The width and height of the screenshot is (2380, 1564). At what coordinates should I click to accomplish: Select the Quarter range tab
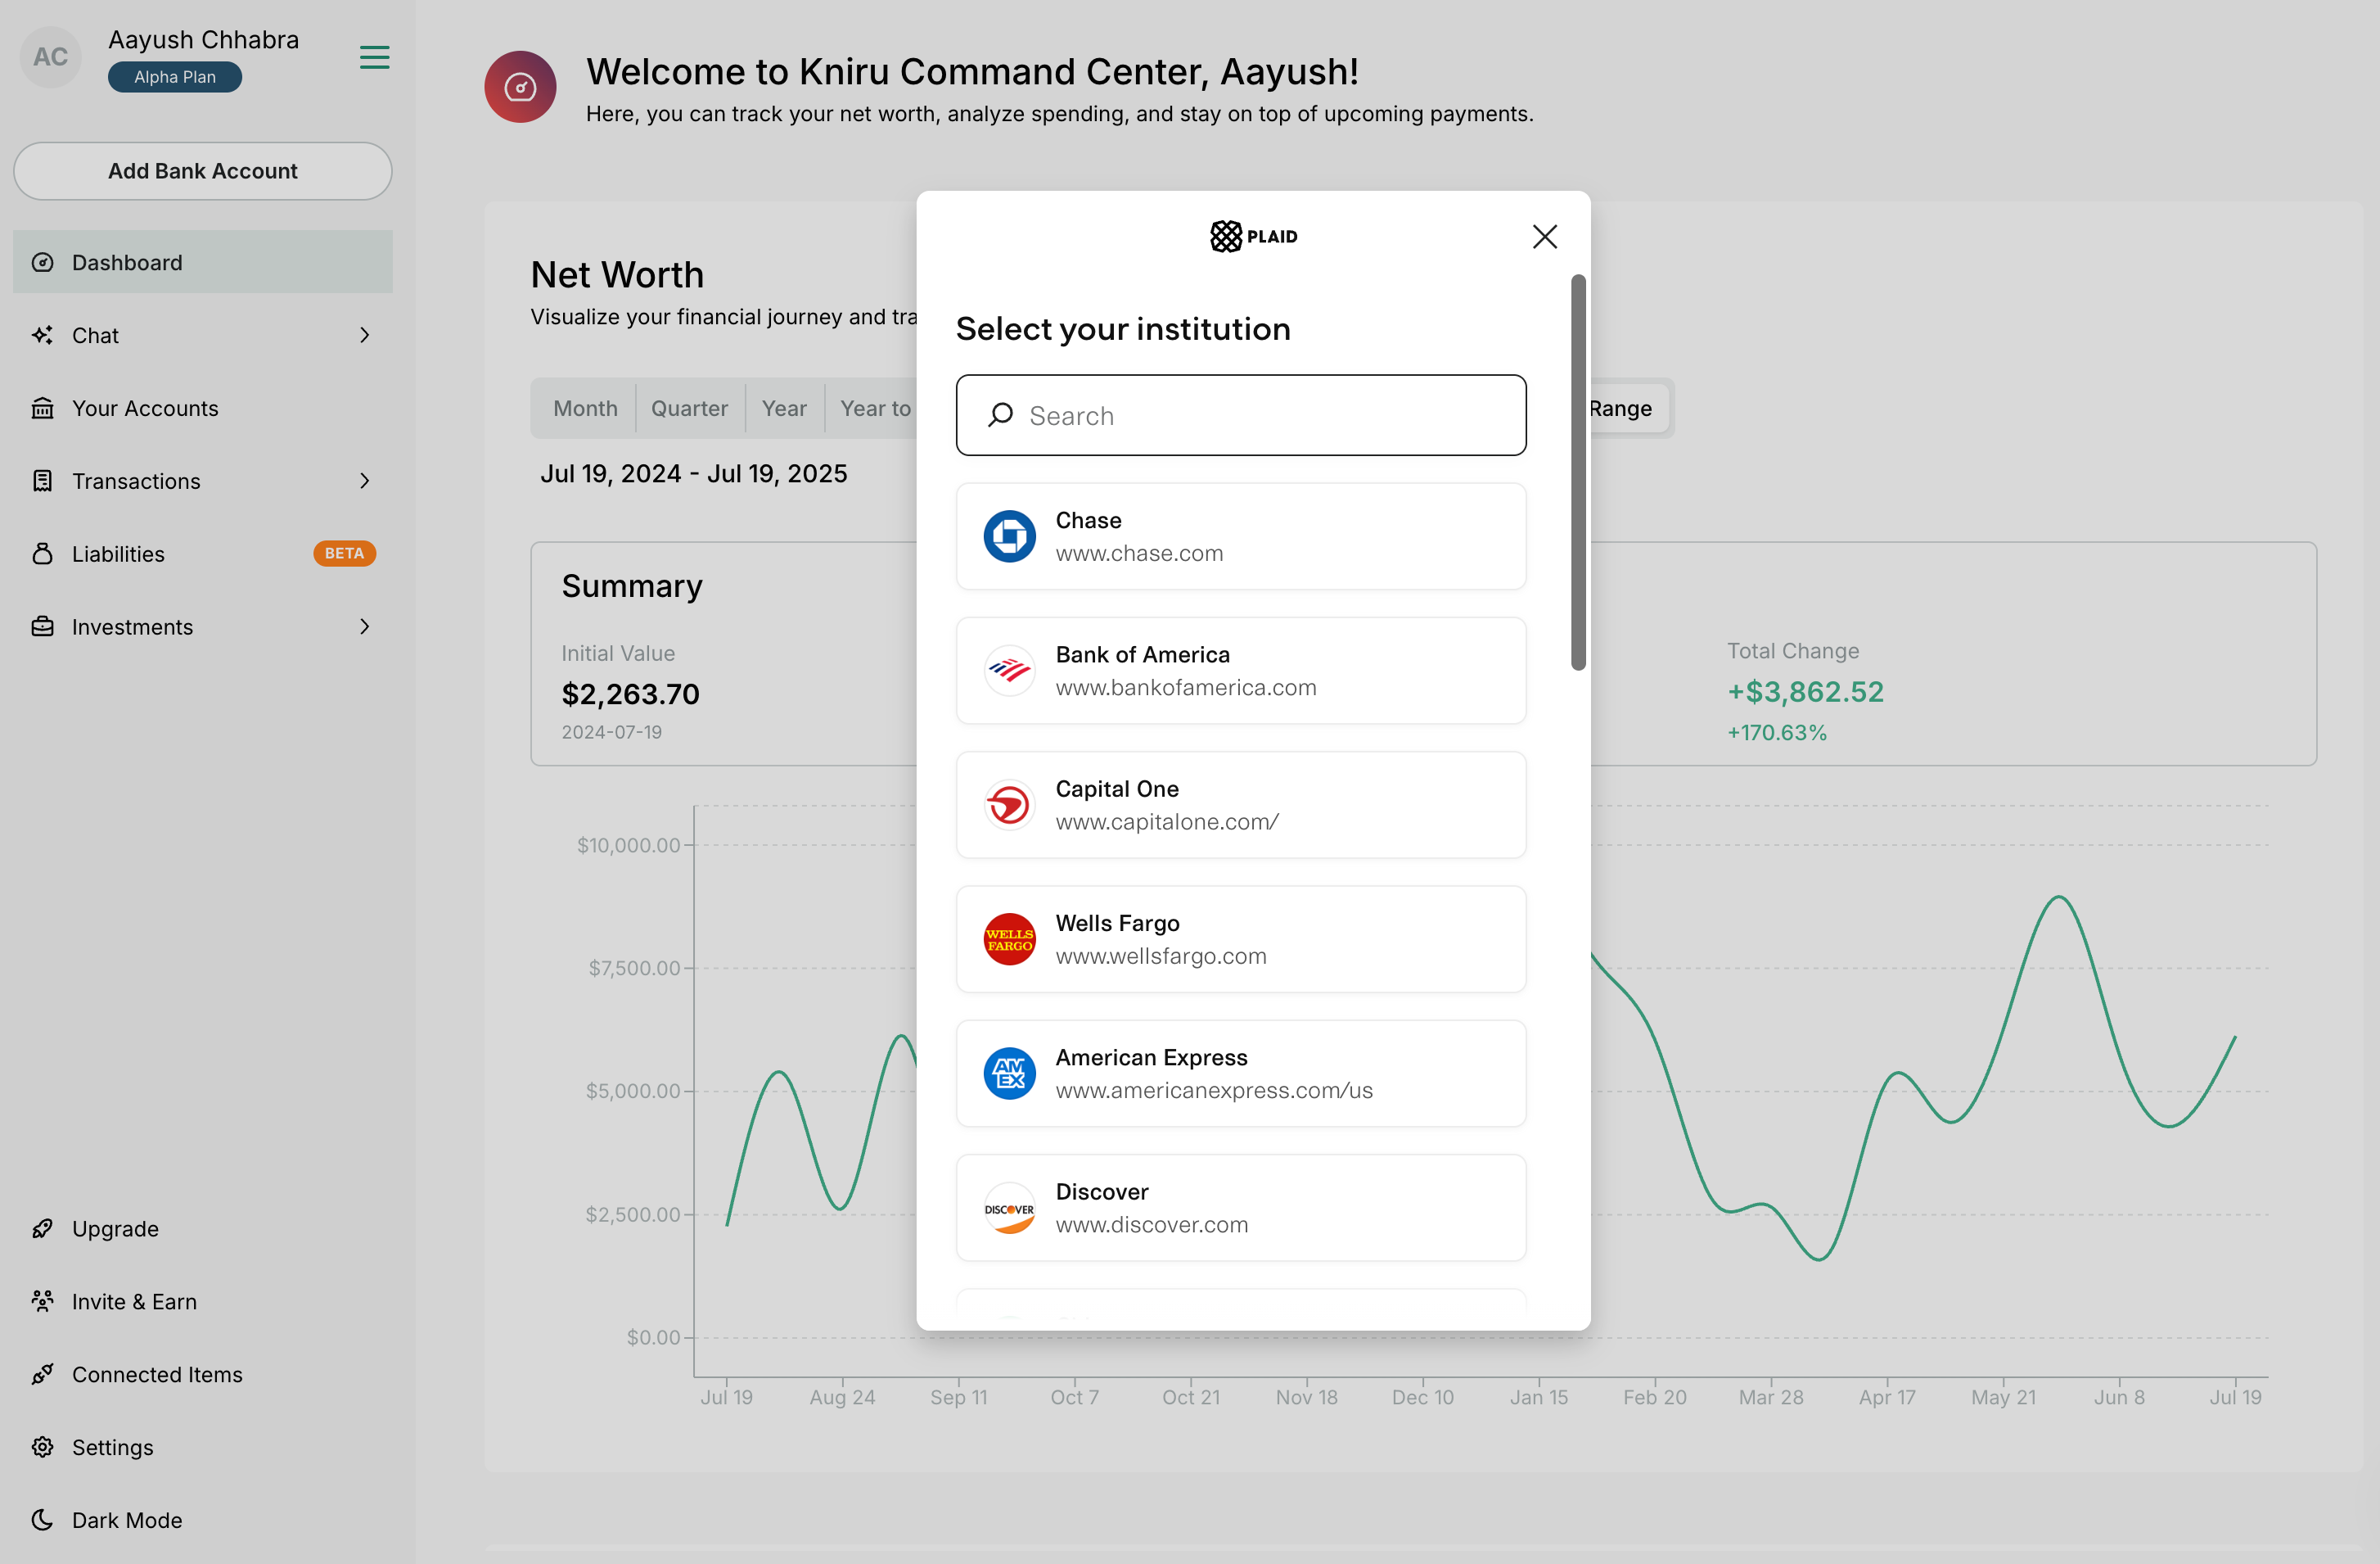pyautogui.click(x=689, y=409)
